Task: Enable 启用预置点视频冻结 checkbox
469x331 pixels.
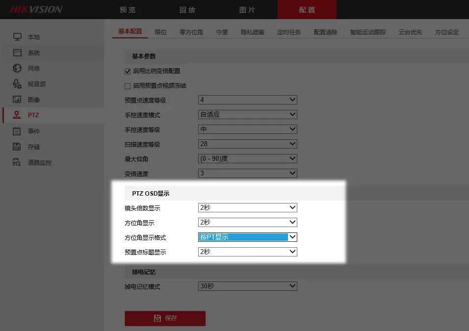Action: [x=128, y=86]
